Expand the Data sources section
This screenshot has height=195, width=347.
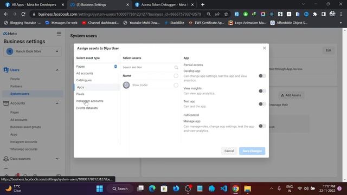[x=57, y=159]
